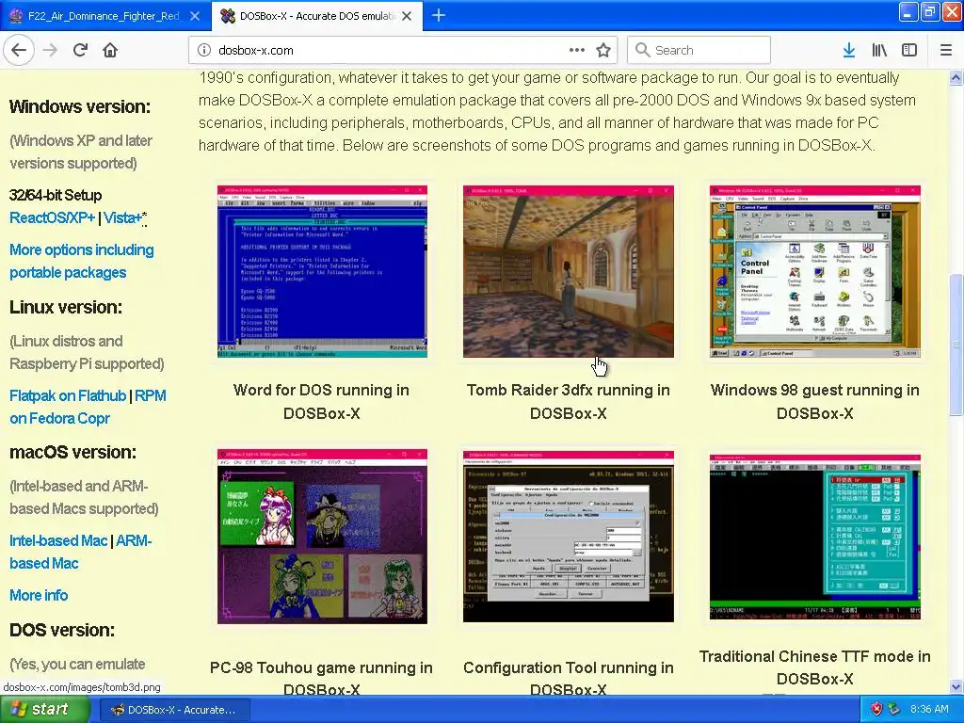
Task: Open Word for DOS screenshot thumbnail
Action: [x=322, y=271]
